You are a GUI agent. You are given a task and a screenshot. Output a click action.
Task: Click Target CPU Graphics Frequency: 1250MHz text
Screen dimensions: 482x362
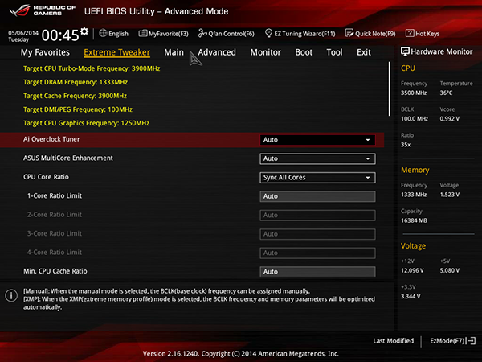coord(87,123)
